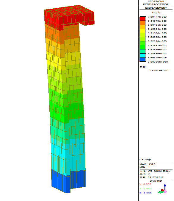The image size is (174, 201).
Task: Click the blue base of the pier model
Action: tap(68, 181)
